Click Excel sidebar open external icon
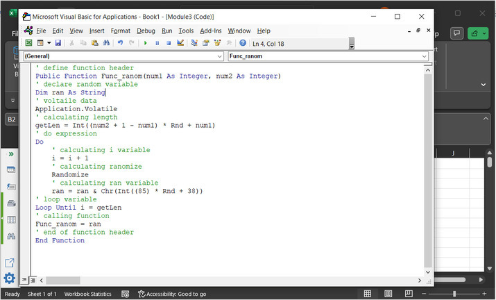496x300 pixels. tap(10, 262)
